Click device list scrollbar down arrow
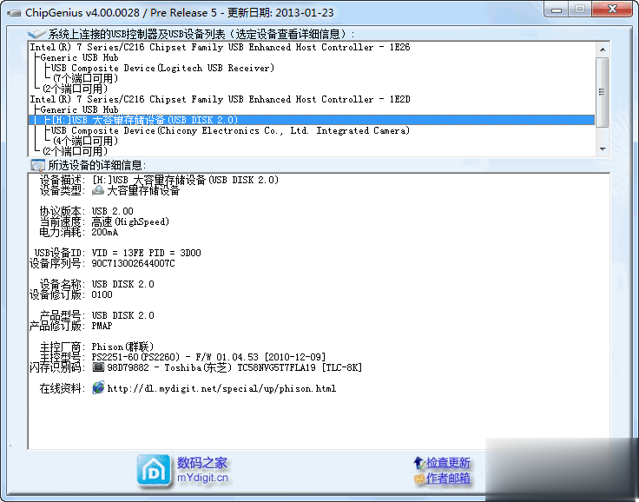This screenshot has height=502, width=639. tap(603, 149)
